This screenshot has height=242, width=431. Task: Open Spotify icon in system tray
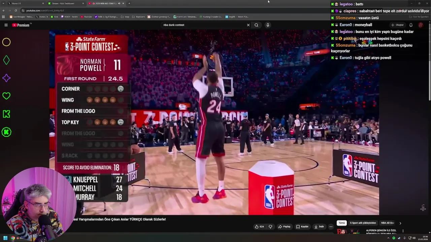[394, 238]
